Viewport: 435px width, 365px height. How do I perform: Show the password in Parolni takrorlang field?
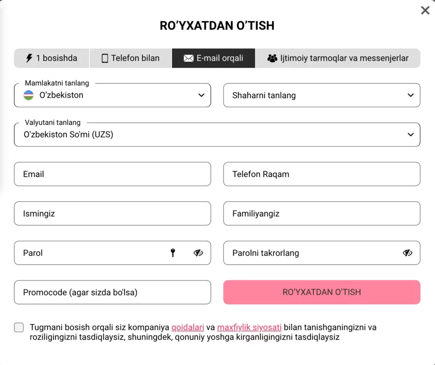[x=408, y=253]
